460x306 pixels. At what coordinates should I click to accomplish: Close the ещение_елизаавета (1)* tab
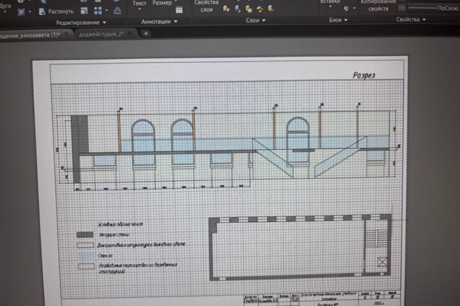tap(66, 34)
